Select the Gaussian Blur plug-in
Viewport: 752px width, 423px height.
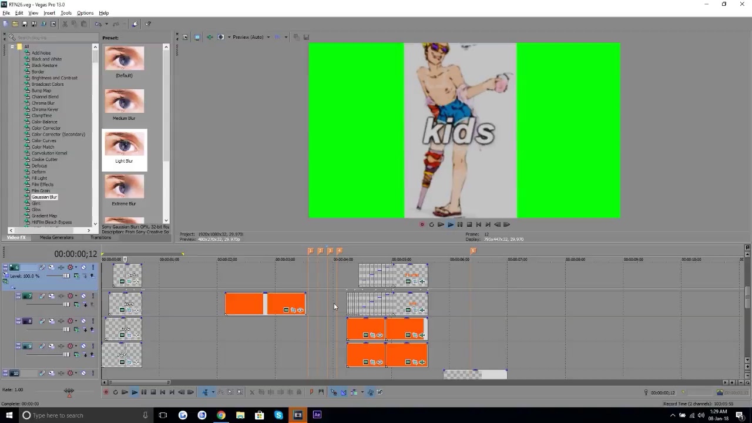pyautogui.click(x=45, y=197)
